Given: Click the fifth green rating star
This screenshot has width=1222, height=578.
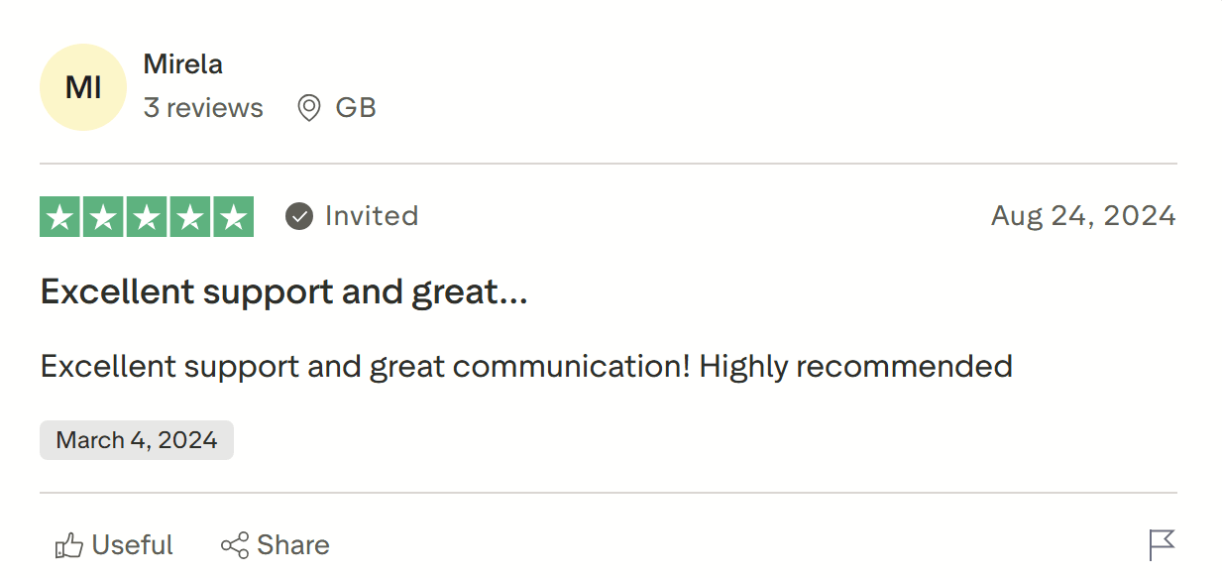Looking at the screenshot, I should pos(233,217).
